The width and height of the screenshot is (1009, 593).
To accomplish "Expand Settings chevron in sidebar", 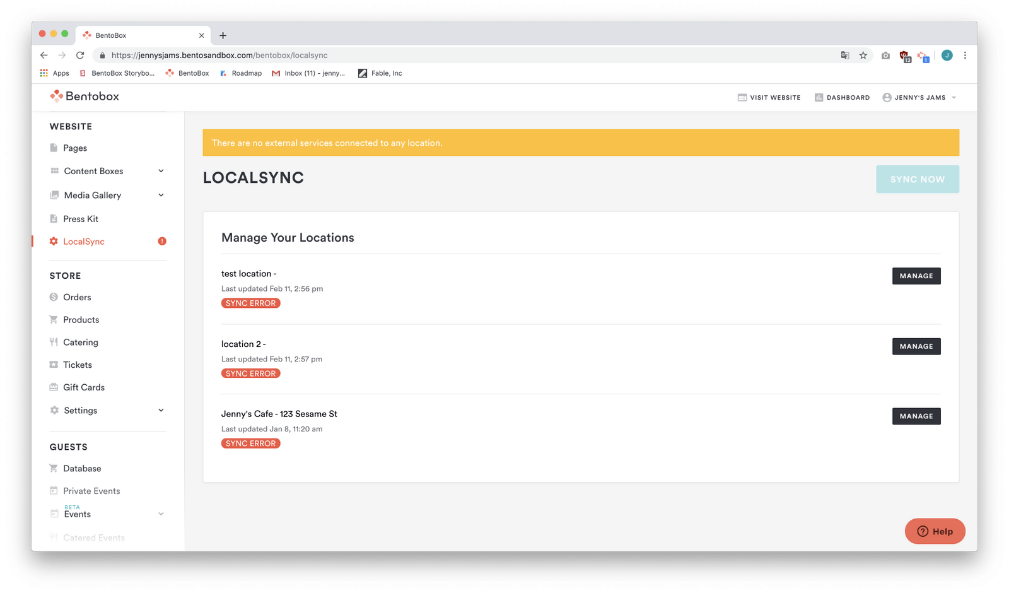I will click(161, 410).
